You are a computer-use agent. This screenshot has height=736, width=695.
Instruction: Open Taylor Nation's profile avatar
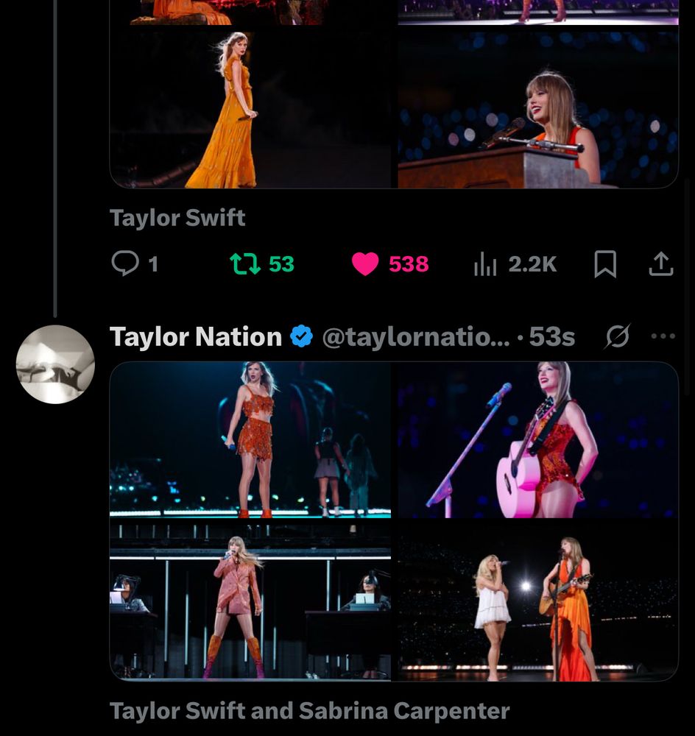55,364
